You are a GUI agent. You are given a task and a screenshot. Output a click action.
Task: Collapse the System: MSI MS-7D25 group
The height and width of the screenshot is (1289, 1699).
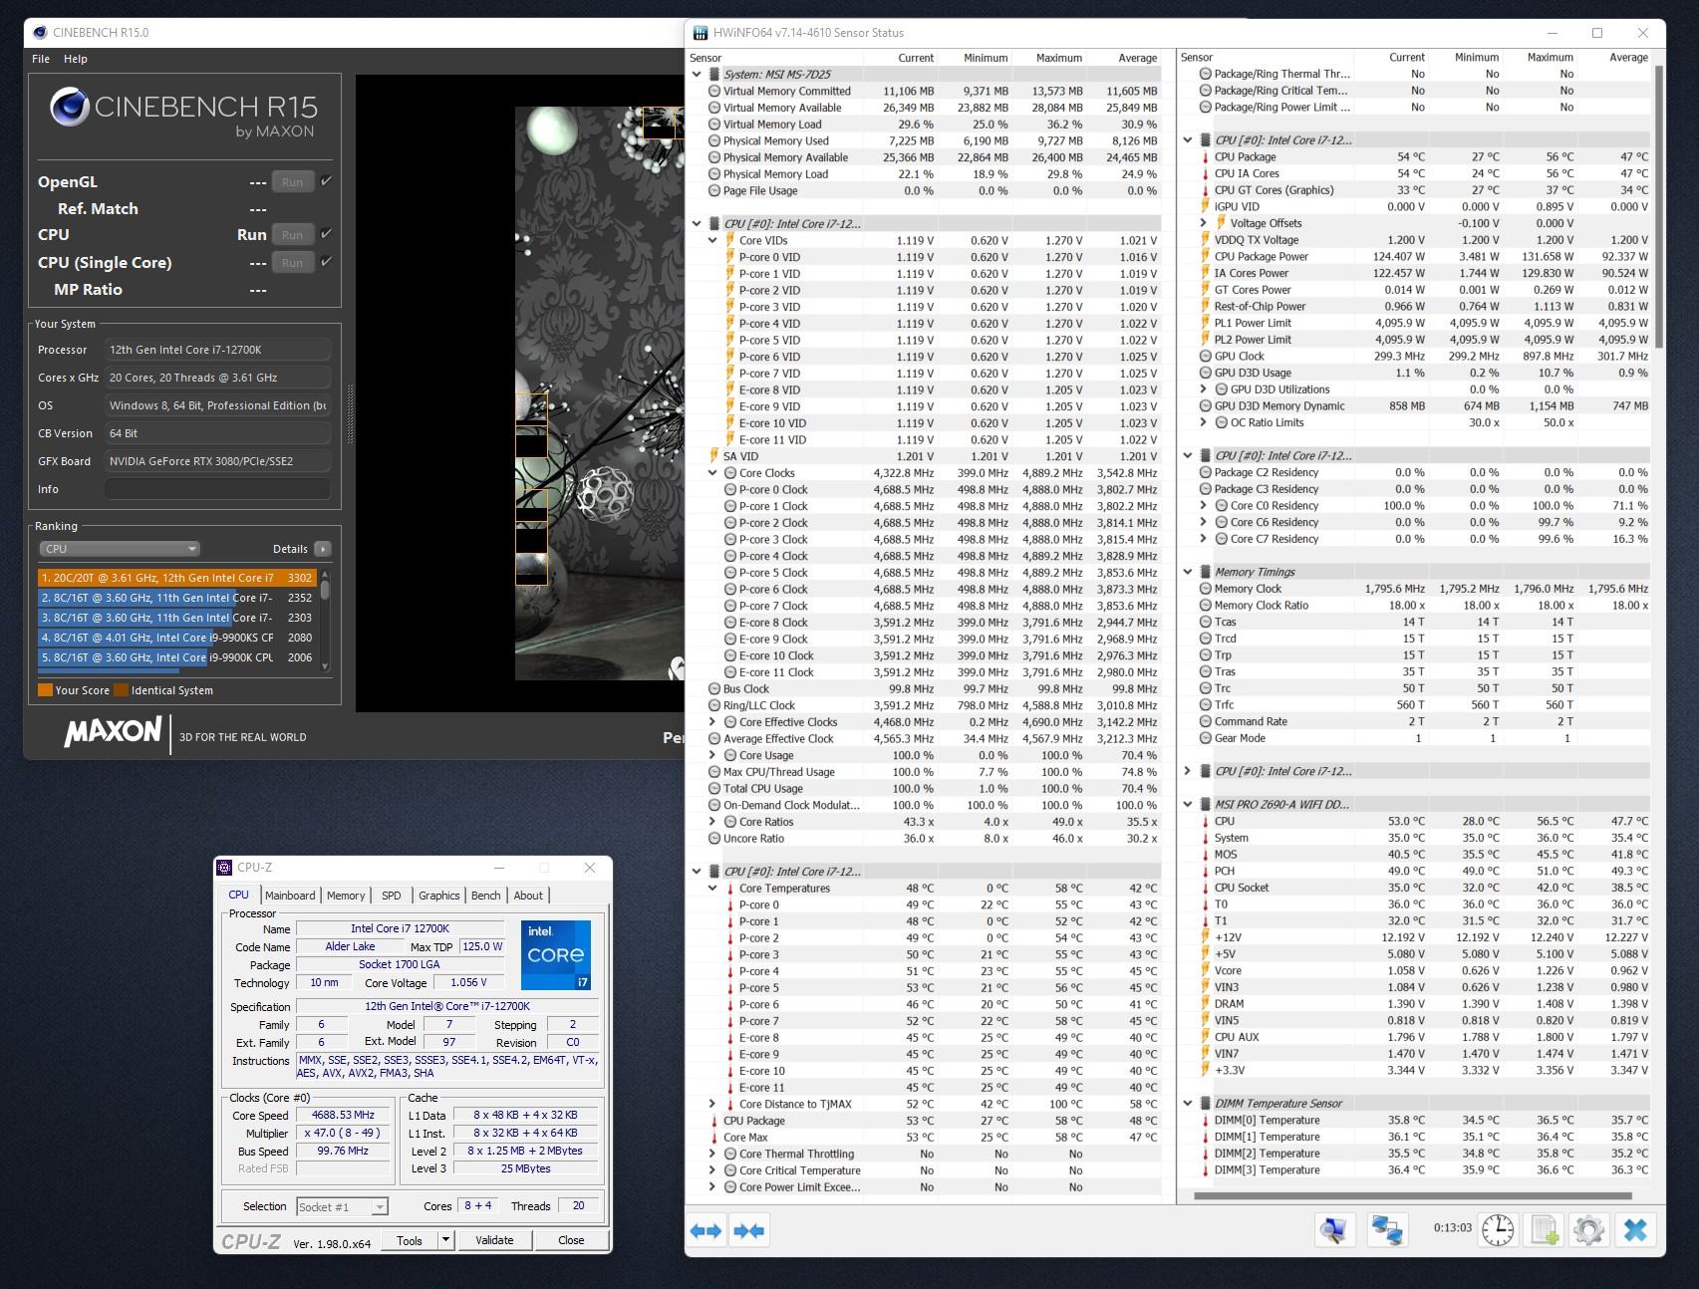(x=697, y=74)
